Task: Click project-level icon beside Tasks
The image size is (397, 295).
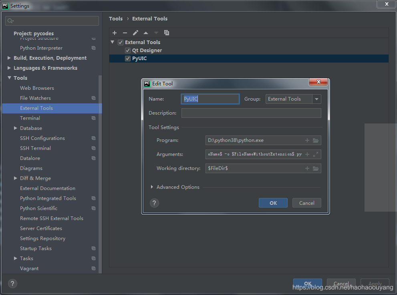Action: pos(93,258)
